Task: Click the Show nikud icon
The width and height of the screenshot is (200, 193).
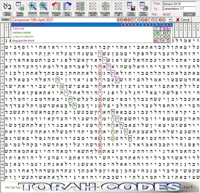Action: [7, 6]
